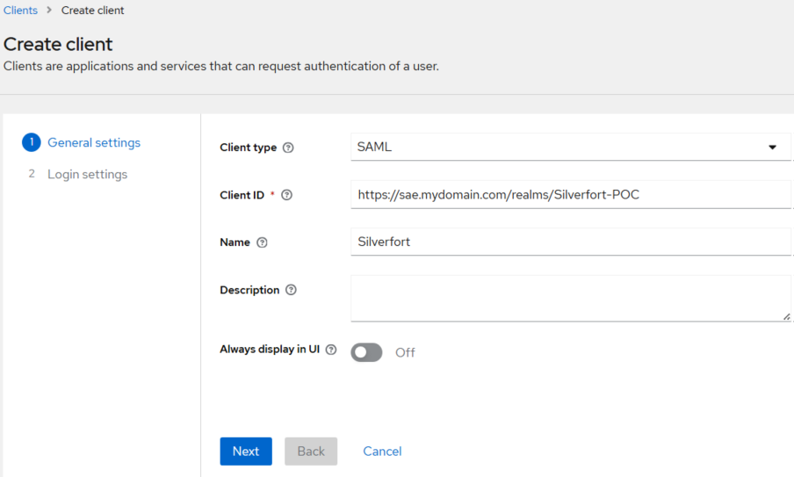The width and height of the screenshot is (794, 477).
Task: Focus the Name field containing Silverfort
Action: [x=571, y=242]
